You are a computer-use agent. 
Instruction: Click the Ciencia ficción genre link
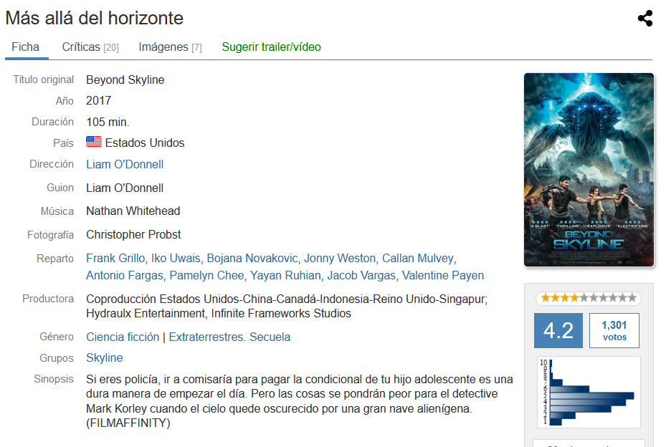click(123, 337)
